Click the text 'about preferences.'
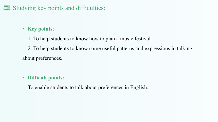The image size is (218, 122). pos(42,58)
